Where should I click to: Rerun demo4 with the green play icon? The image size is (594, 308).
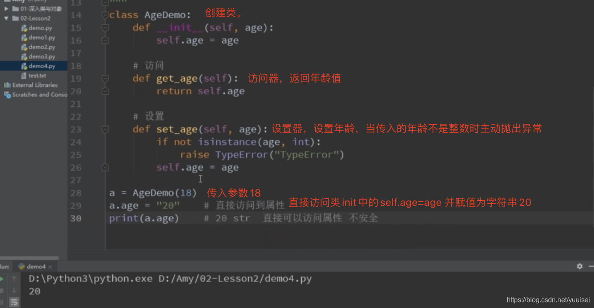coord(2,279)
